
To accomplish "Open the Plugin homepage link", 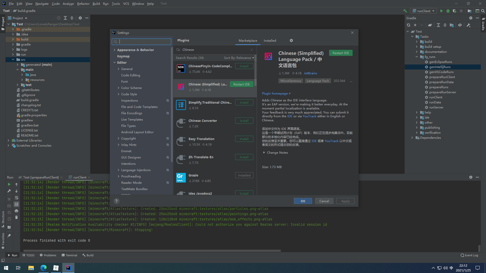I will [x=275, y=94].
